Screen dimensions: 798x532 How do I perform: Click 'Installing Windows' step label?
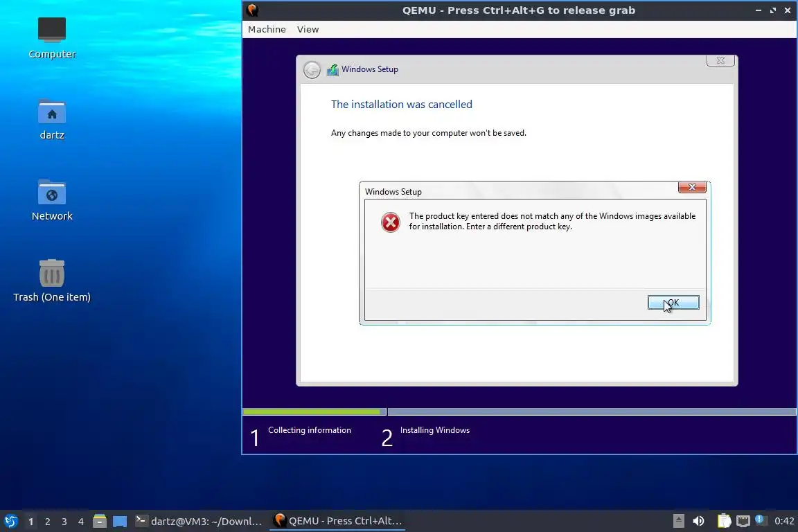click(434, 430)
